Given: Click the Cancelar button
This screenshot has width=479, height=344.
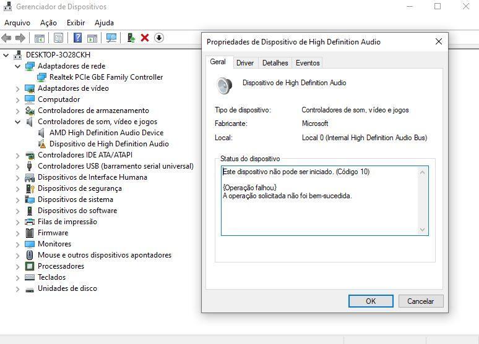Looking at the screenshot, I should coord(421,301).
